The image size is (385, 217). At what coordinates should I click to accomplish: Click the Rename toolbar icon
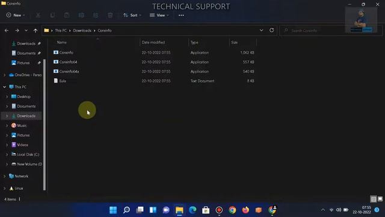click(81, 15)
